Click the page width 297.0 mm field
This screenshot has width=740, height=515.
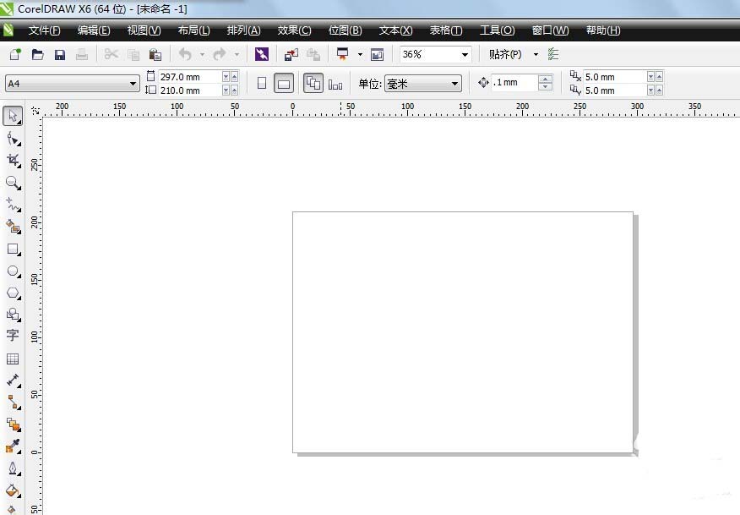(189, 77)
